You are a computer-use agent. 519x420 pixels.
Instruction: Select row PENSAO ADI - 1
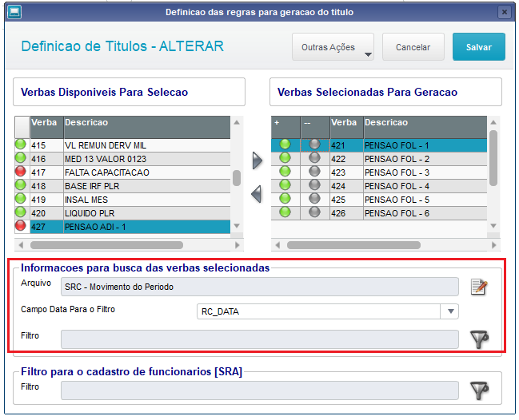coord(122,227)
